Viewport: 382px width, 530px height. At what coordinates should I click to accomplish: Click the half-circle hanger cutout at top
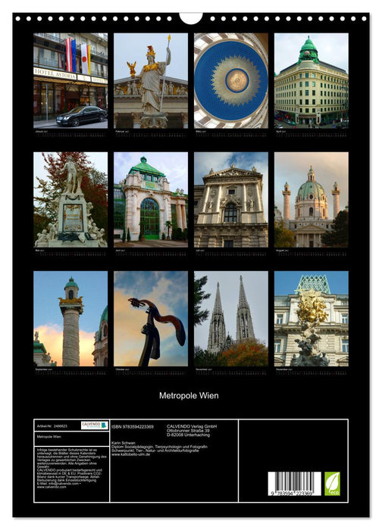tap(191, 18)
